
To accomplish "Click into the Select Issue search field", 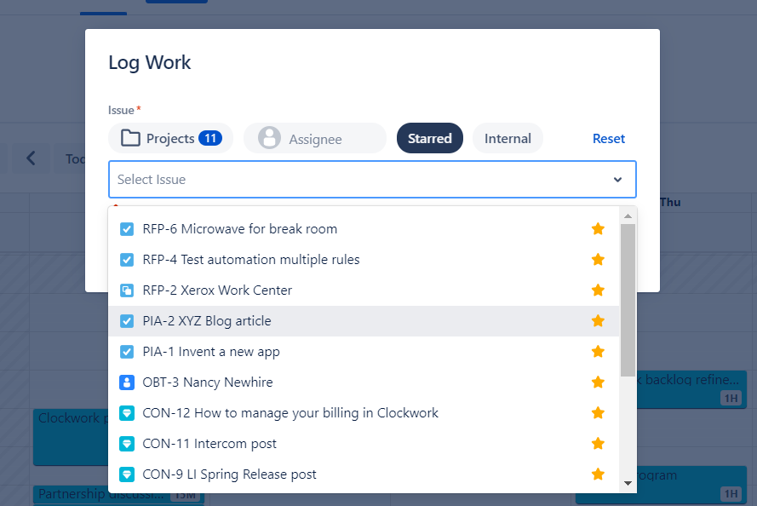I will click(358, 180).
